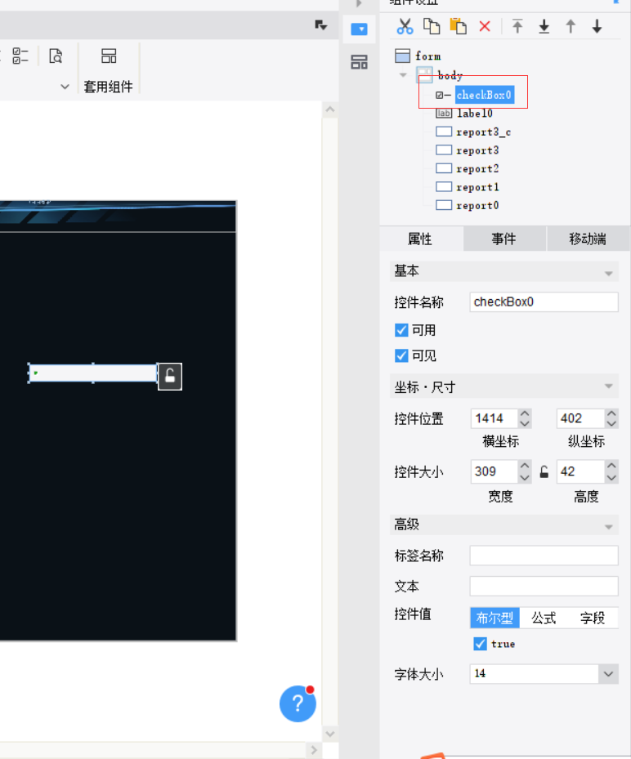
Task: Open the blue dropdown panel icon in sidebar
Action: coord(359,29)
